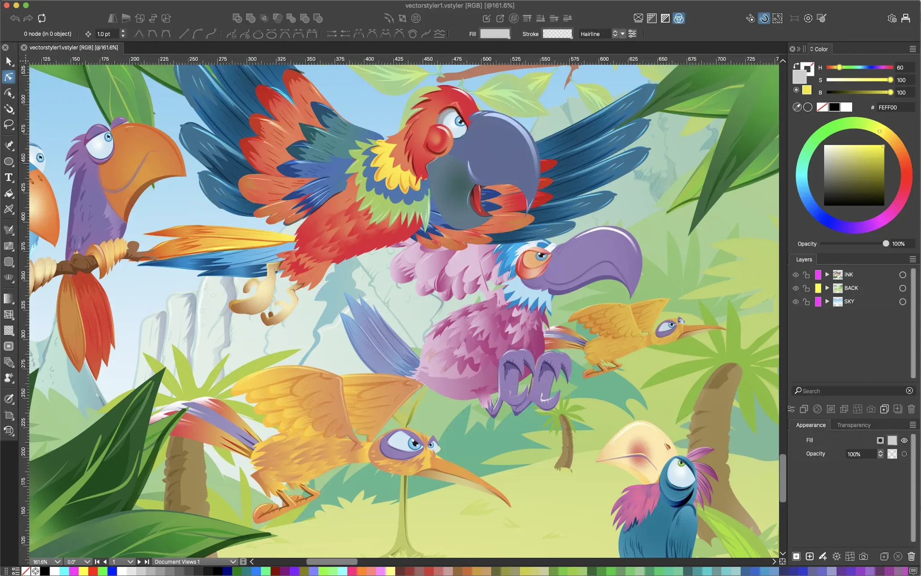Select the Lasso selection tool
The width and height of the screenshot is (921, 576).
coord(9,125)
